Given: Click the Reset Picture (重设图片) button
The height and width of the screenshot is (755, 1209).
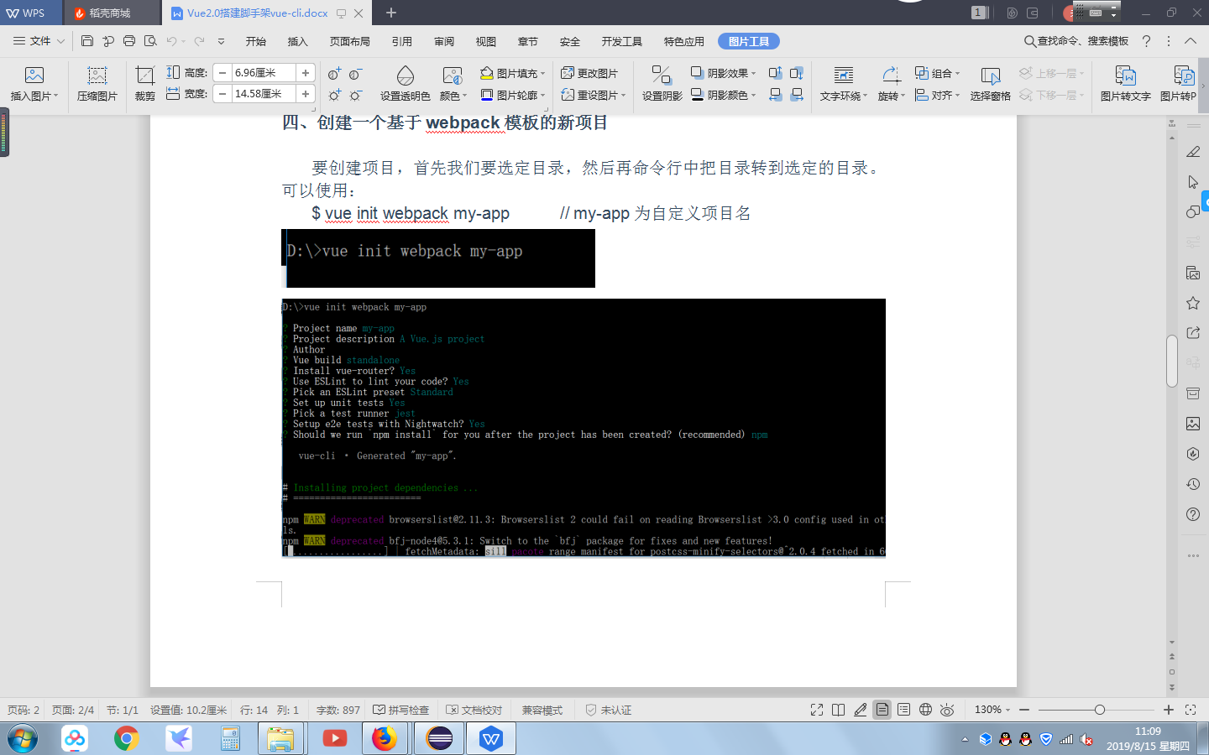Looking at the screenshot, I should (593, 95).
